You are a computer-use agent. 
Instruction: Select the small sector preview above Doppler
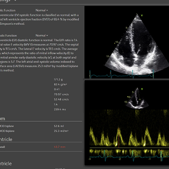137,98
